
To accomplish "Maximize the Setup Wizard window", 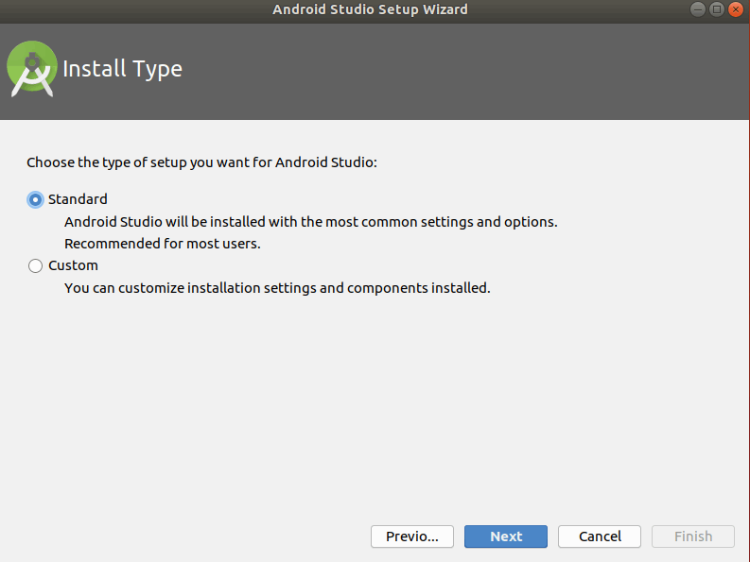I will [717, 9].
